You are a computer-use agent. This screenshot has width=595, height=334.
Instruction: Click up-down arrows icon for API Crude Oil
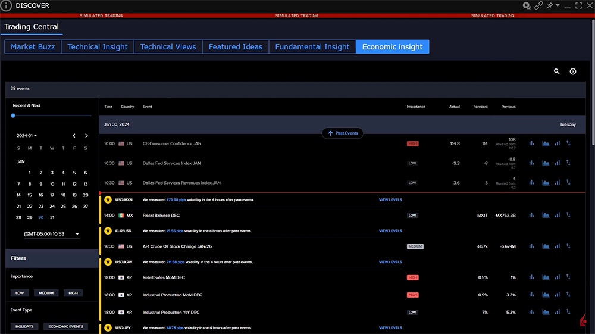pyautogui.click(x=568, y=246)
